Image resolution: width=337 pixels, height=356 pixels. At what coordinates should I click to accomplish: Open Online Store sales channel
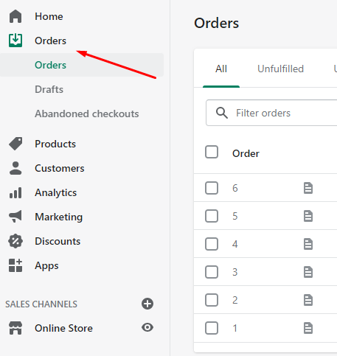[63, 328]
